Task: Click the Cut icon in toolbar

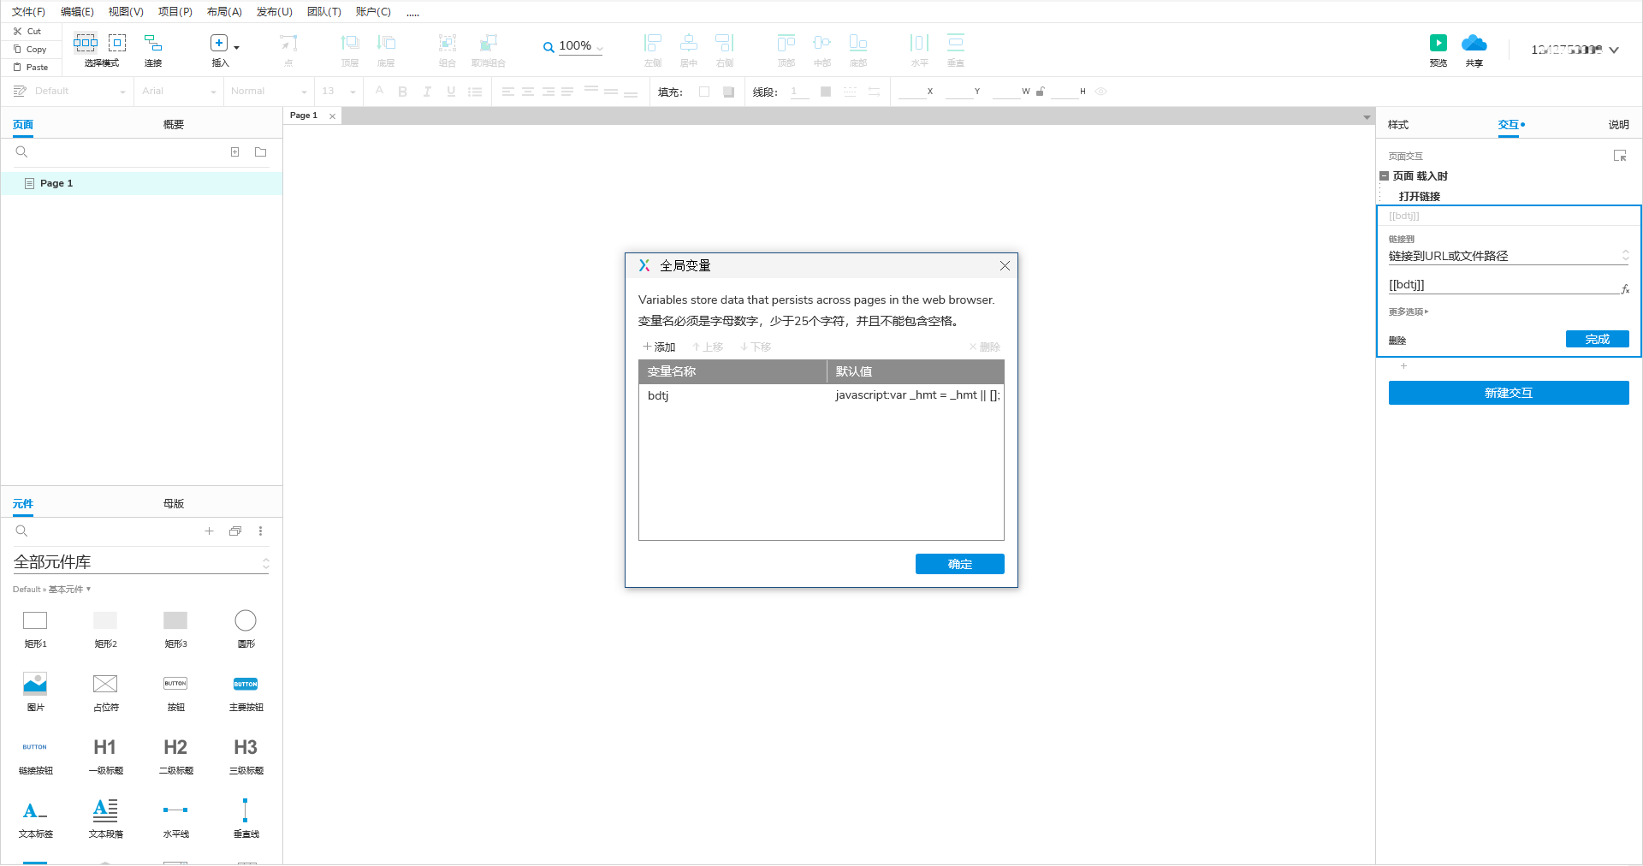Action: pyautogui.click(x=17, y=31)
